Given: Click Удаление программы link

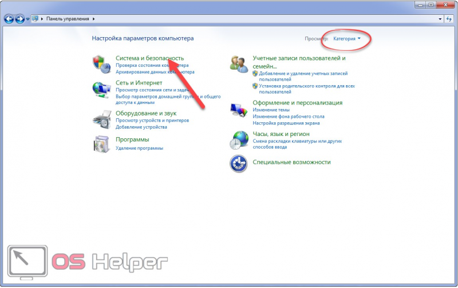Looking at the screenshot, I should tap(139, 148).
